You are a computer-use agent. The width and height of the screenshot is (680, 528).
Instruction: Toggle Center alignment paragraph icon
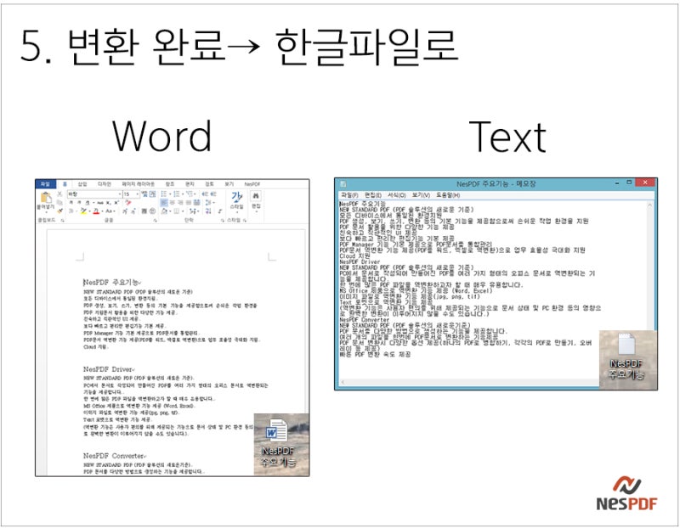click(x=172, y=203)
